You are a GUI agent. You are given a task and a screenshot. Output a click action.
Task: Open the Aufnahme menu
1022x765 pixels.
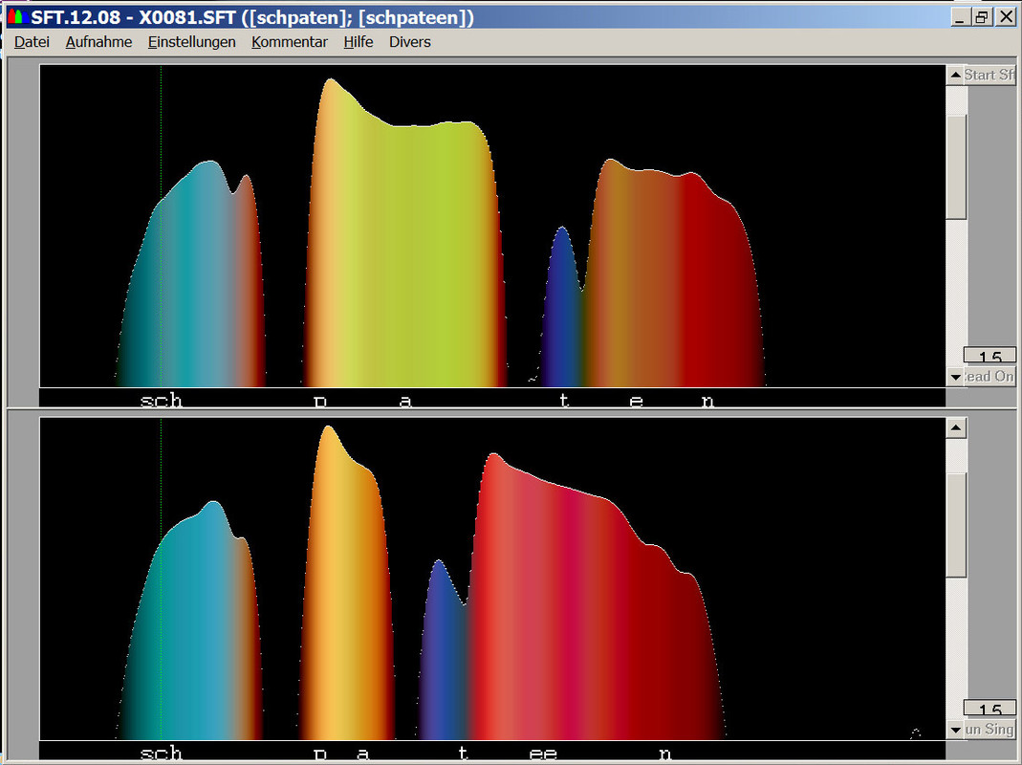(x=98, y=42)
